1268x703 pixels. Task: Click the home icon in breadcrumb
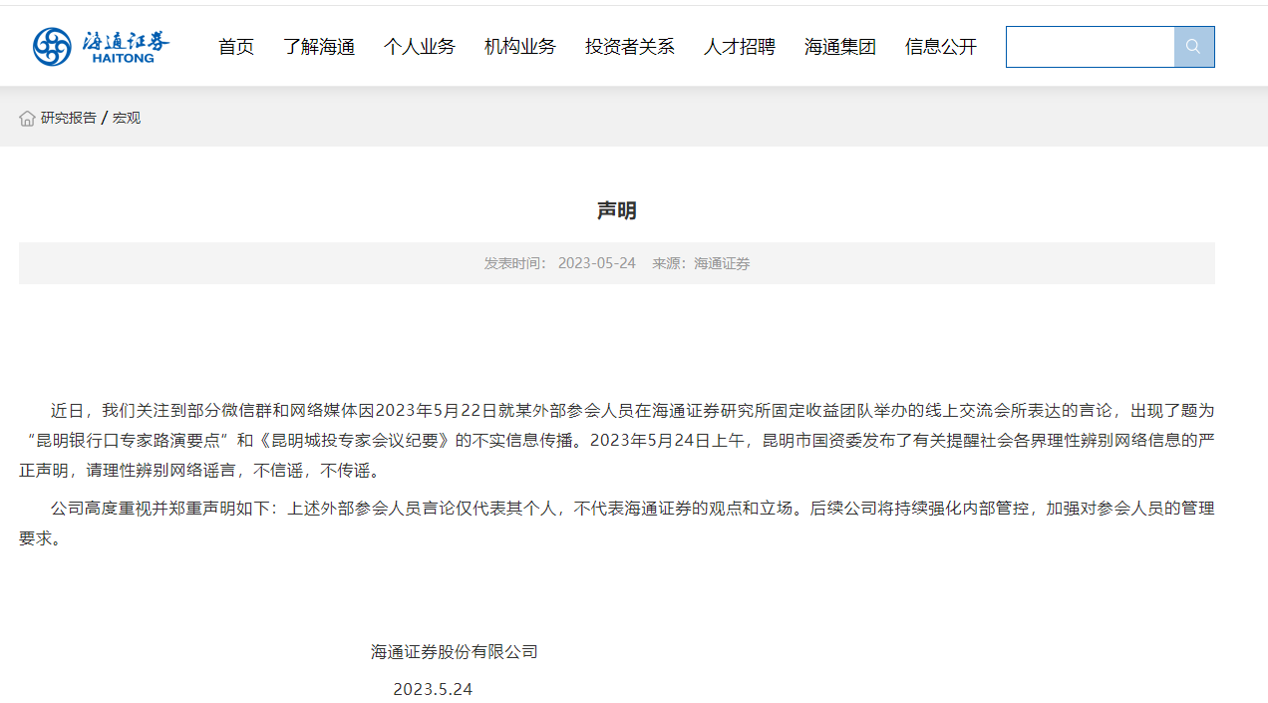27,118
